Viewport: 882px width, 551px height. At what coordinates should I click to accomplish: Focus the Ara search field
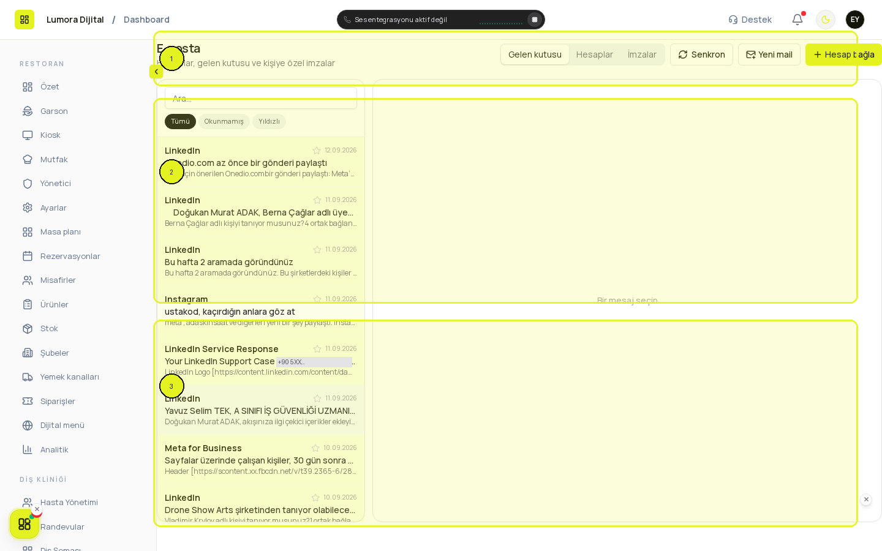[261, 98]
